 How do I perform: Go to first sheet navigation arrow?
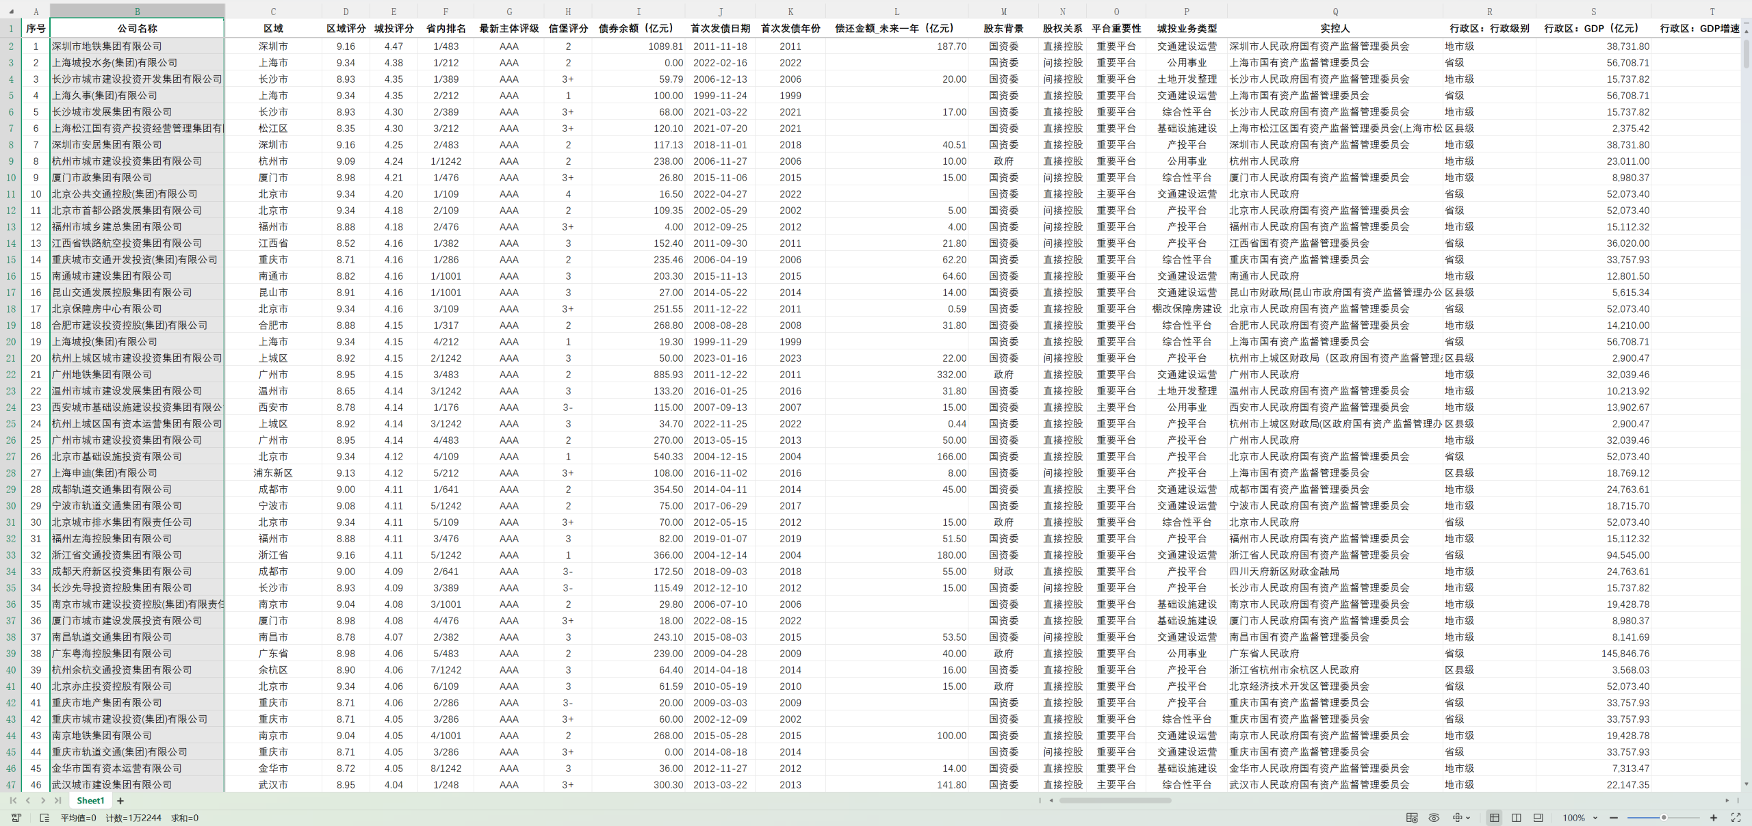pos(13,801)
